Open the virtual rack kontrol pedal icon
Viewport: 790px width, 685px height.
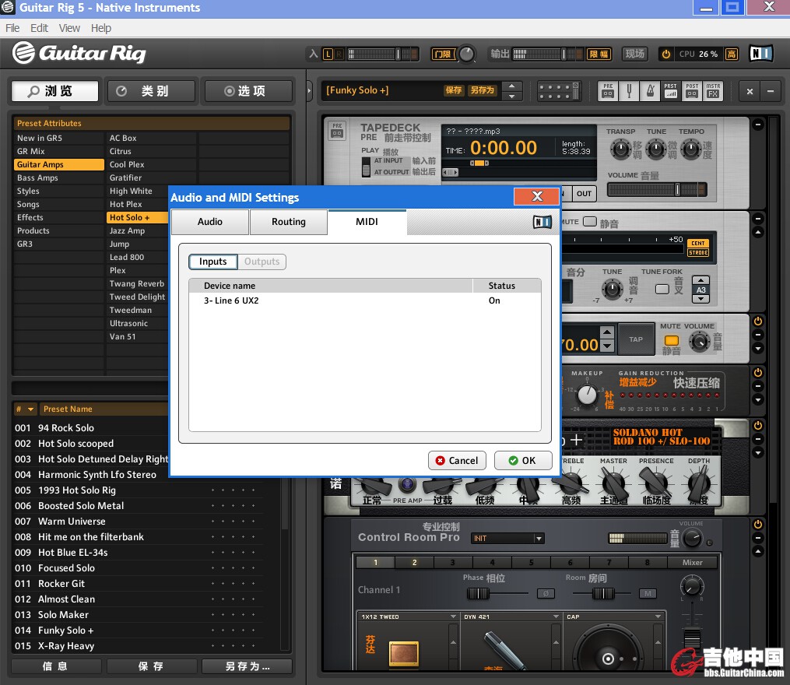559,91
